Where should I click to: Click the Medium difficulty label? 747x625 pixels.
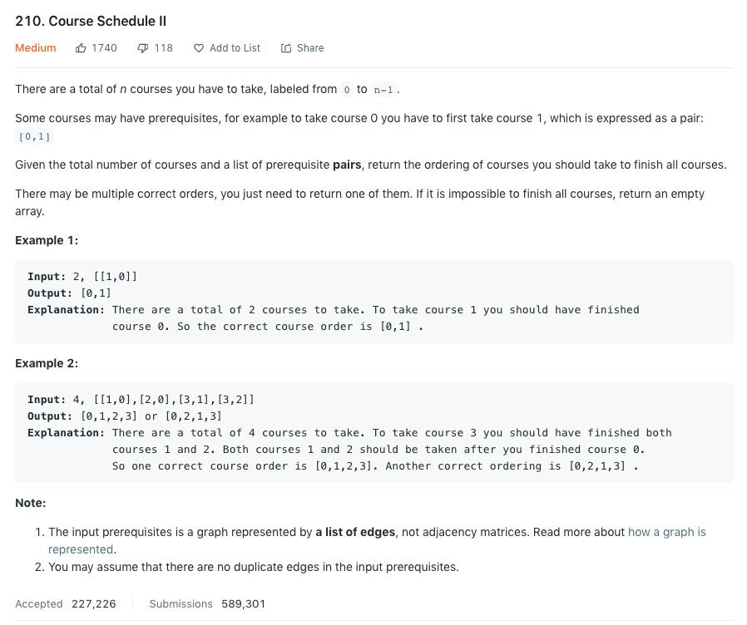click(35, 48)
